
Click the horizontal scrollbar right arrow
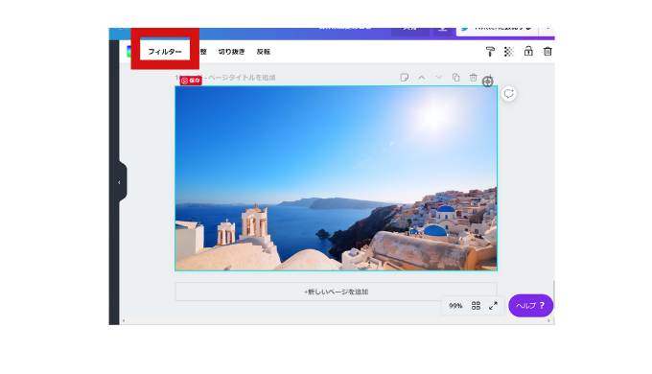(548, 320)
